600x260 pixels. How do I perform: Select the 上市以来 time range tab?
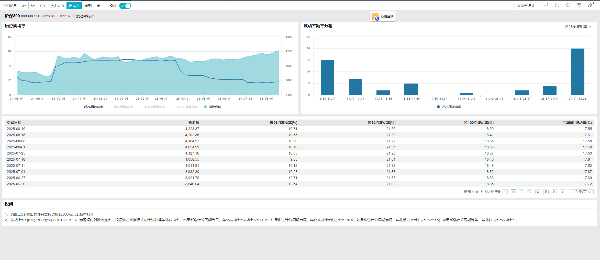pos(57,6)
